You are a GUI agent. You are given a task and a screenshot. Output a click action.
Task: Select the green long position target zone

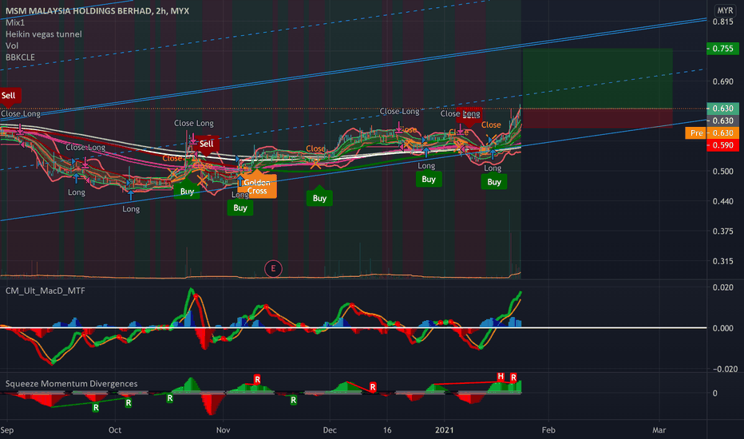coord(597,78)
